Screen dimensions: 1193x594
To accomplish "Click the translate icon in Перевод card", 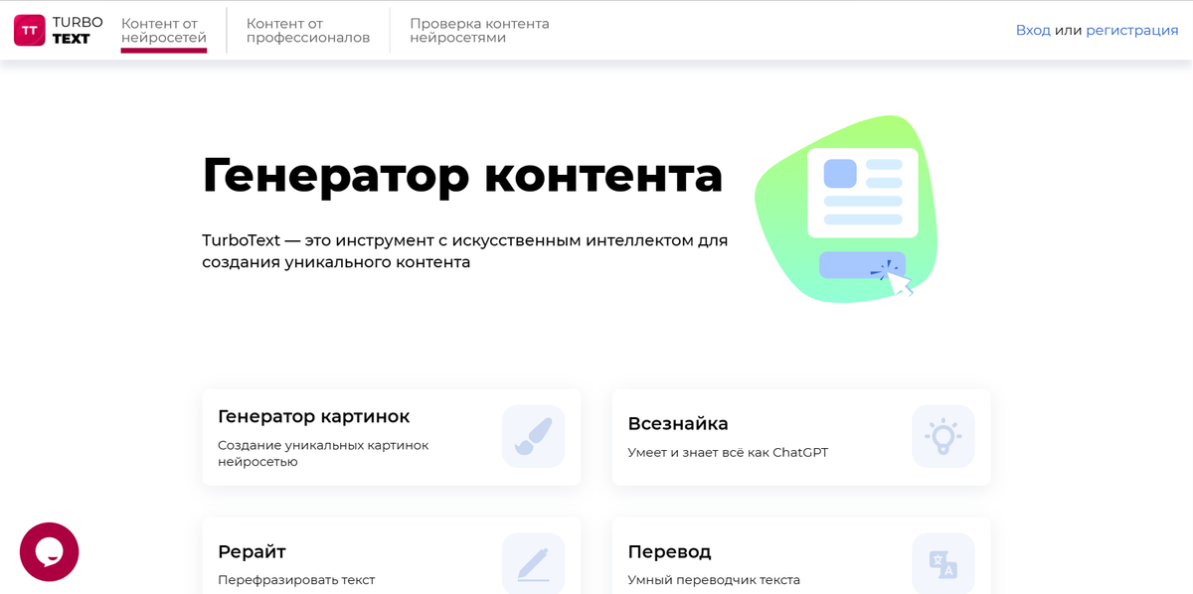I will (x=942, y=563).
